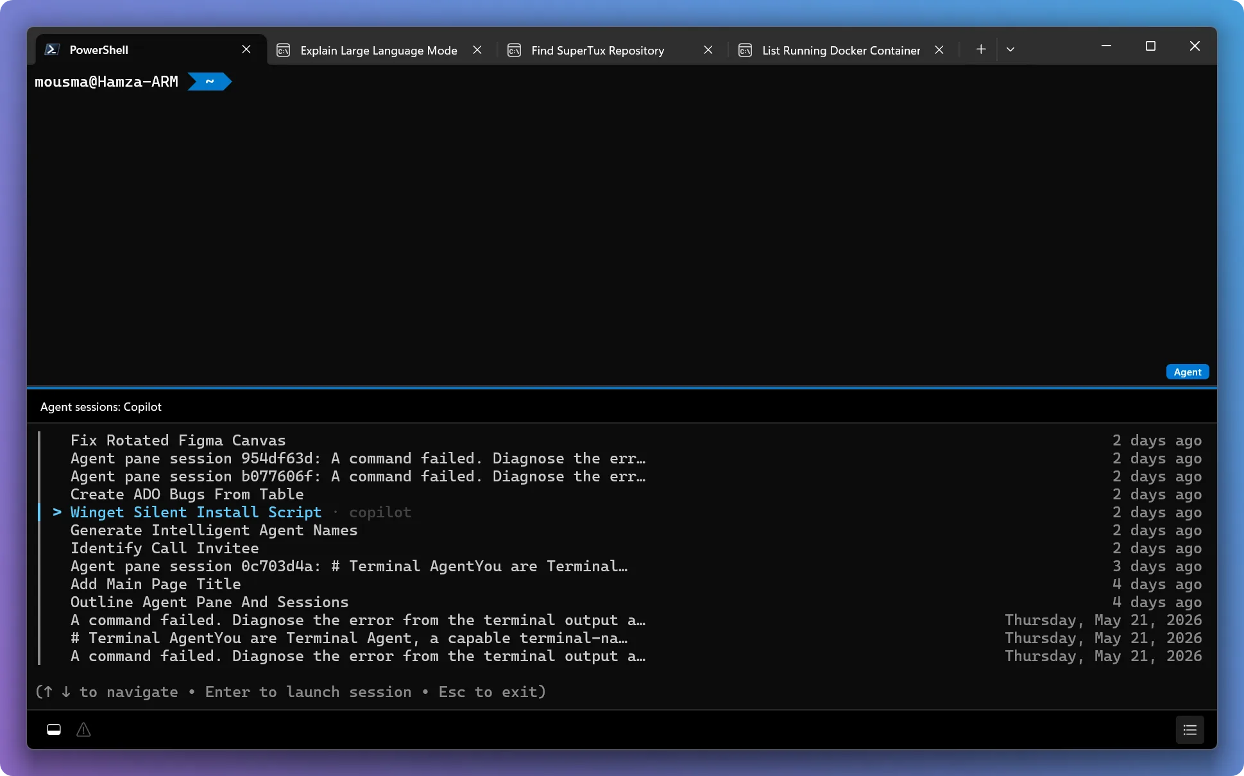Close the PowerShell tab
1244x776 pixels.
[x=246, y=49]
